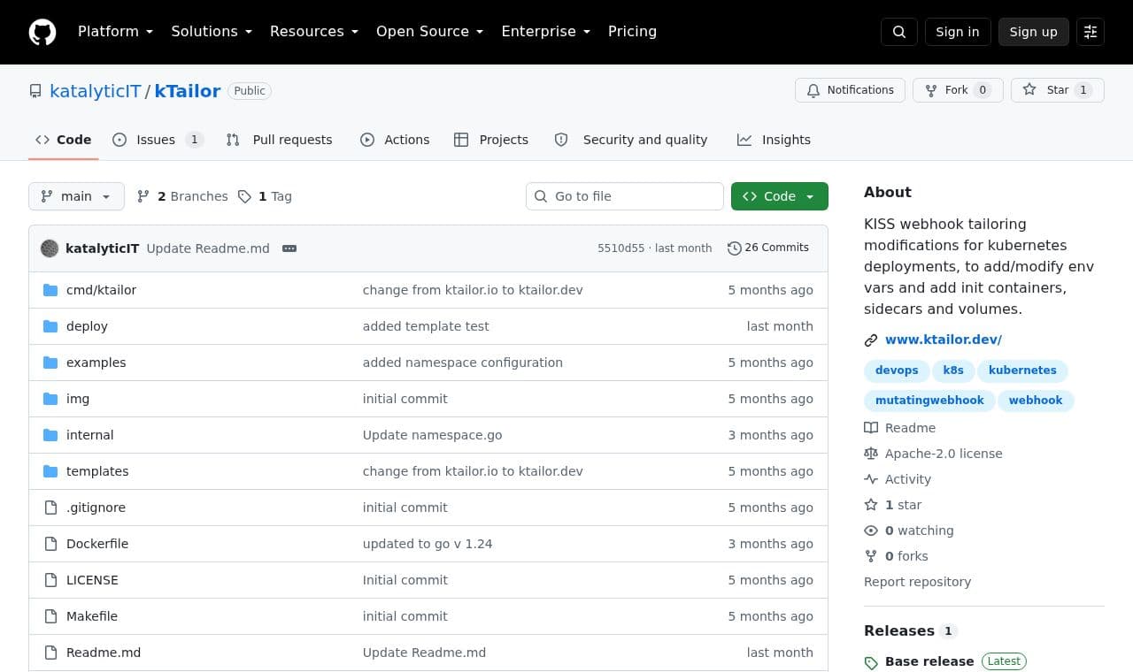
Task: Open the Pricing link
Action: [632, 32]
